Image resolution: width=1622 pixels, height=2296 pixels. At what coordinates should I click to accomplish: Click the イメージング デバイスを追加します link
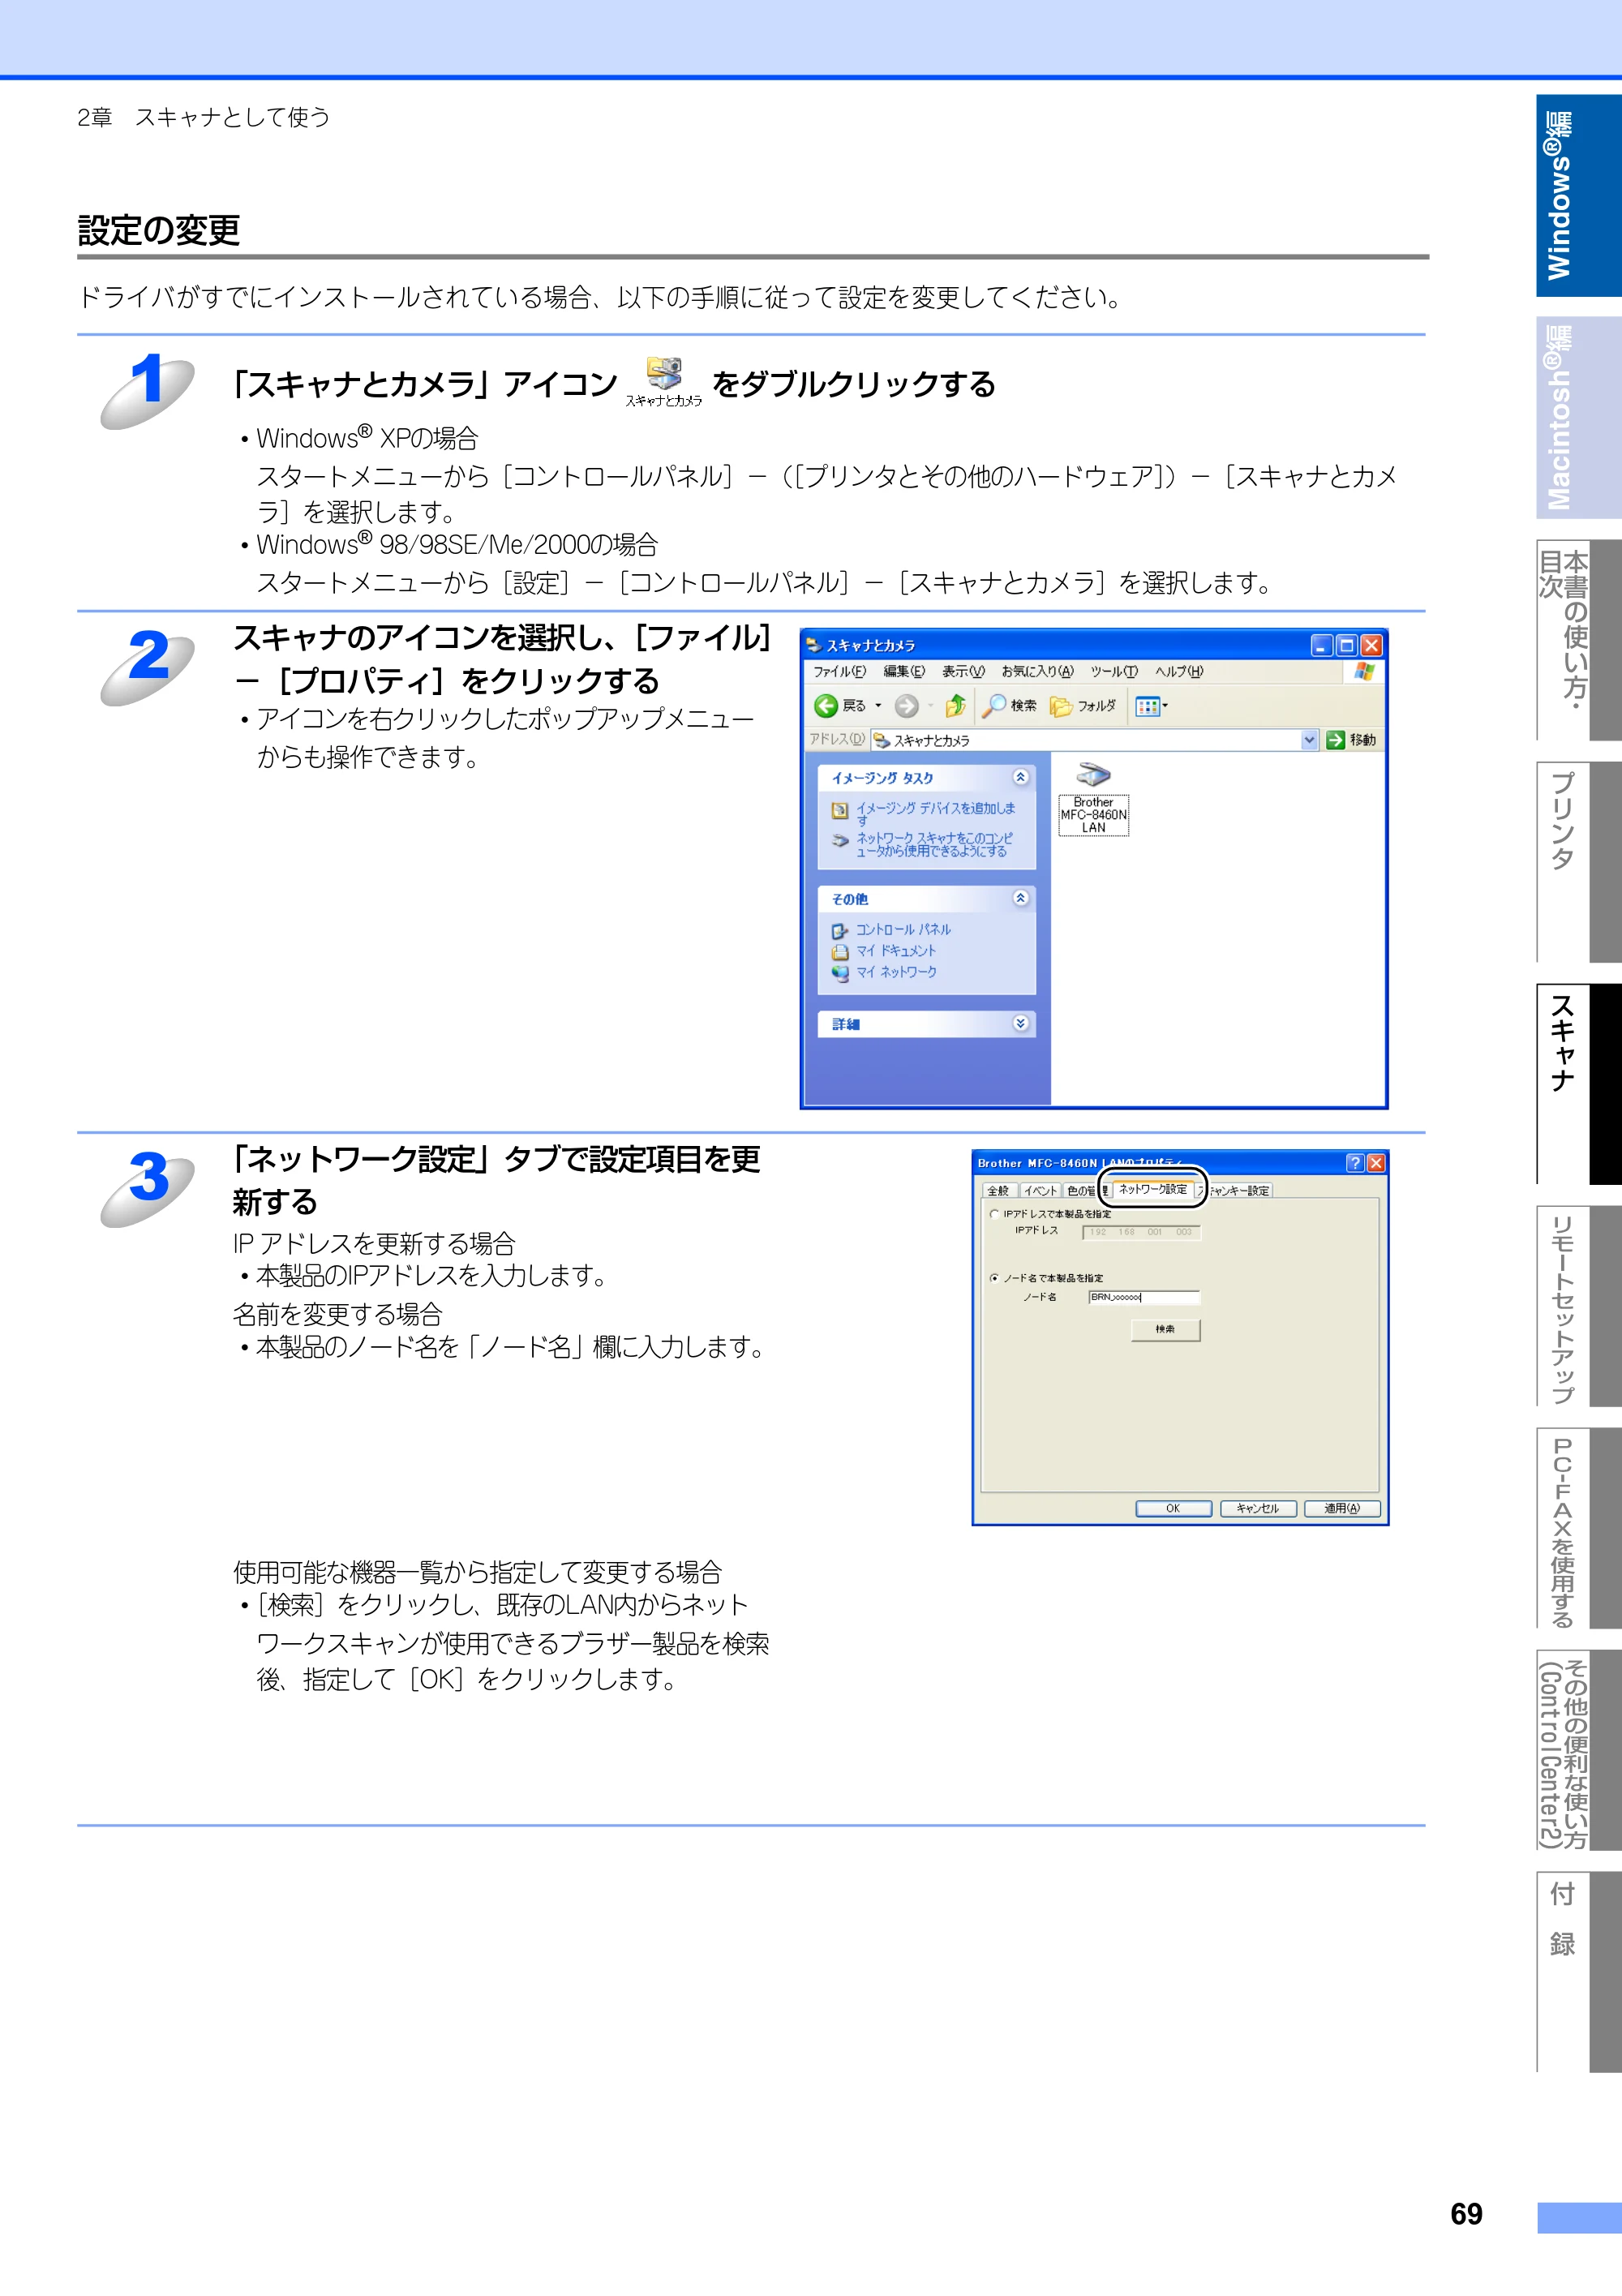[935, 813]
